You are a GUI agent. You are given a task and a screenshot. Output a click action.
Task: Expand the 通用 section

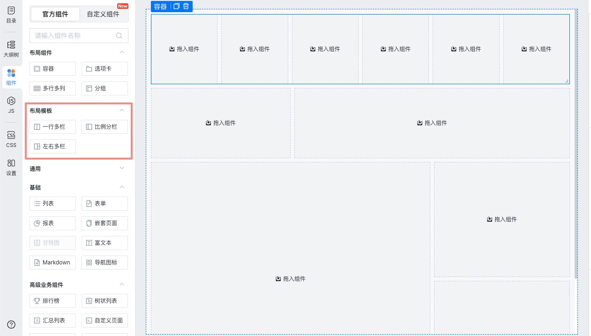coord(122,168)
